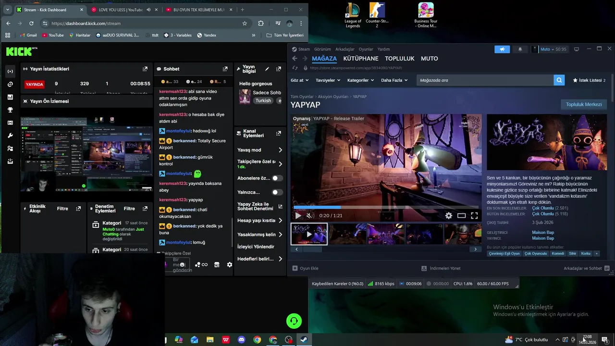Open Steam Big Picture mode icon
615x346 pixels.
click(x=577, y=49)
